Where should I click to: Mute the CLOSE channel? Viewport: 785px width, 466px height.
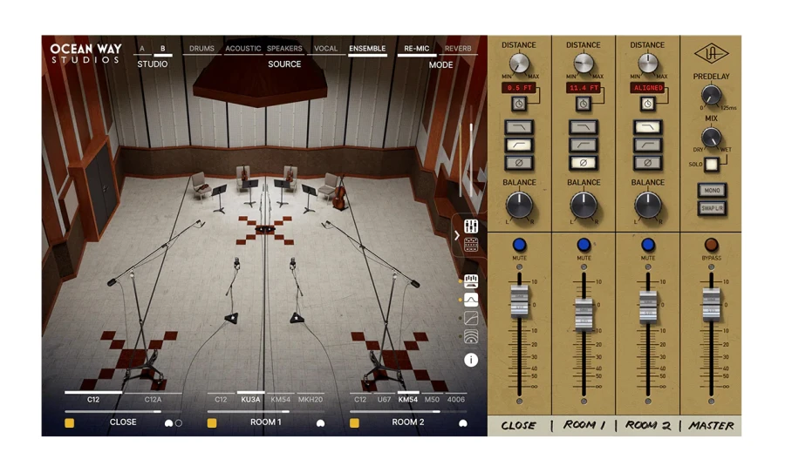point(519,245)
